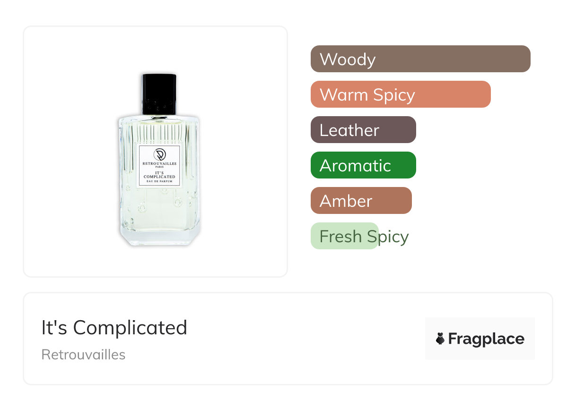
Task: Click "Retrouvailles Paris" text on bottle label
Action: tap(159, 164)
